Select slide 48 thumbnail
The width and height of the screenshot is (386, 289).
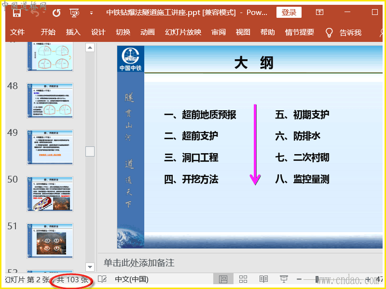(x=50, y=101)
